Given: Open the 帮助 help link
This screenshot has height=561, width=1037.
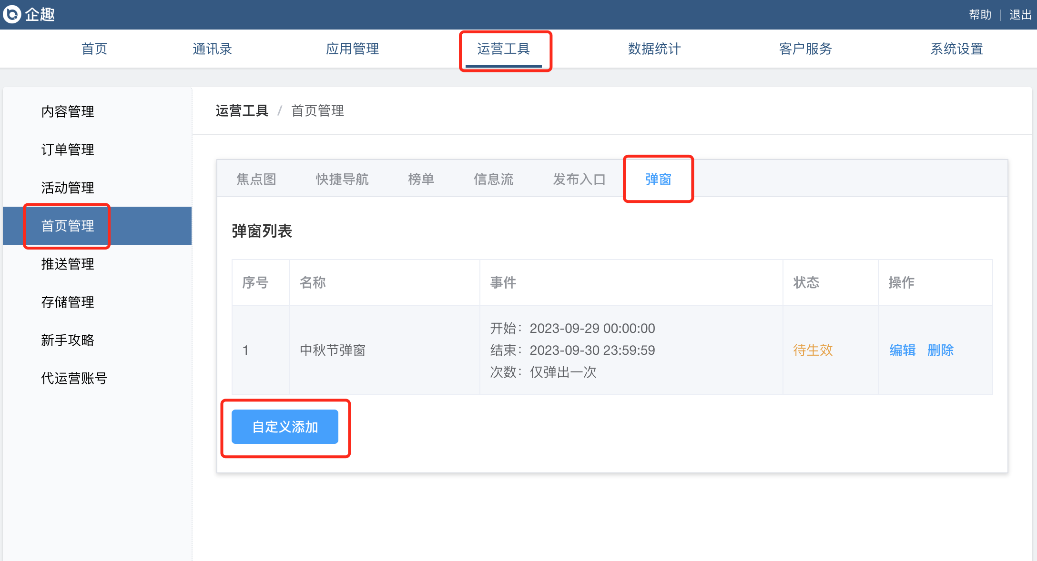Looking at the screenshot, I should tap(980, 15).
